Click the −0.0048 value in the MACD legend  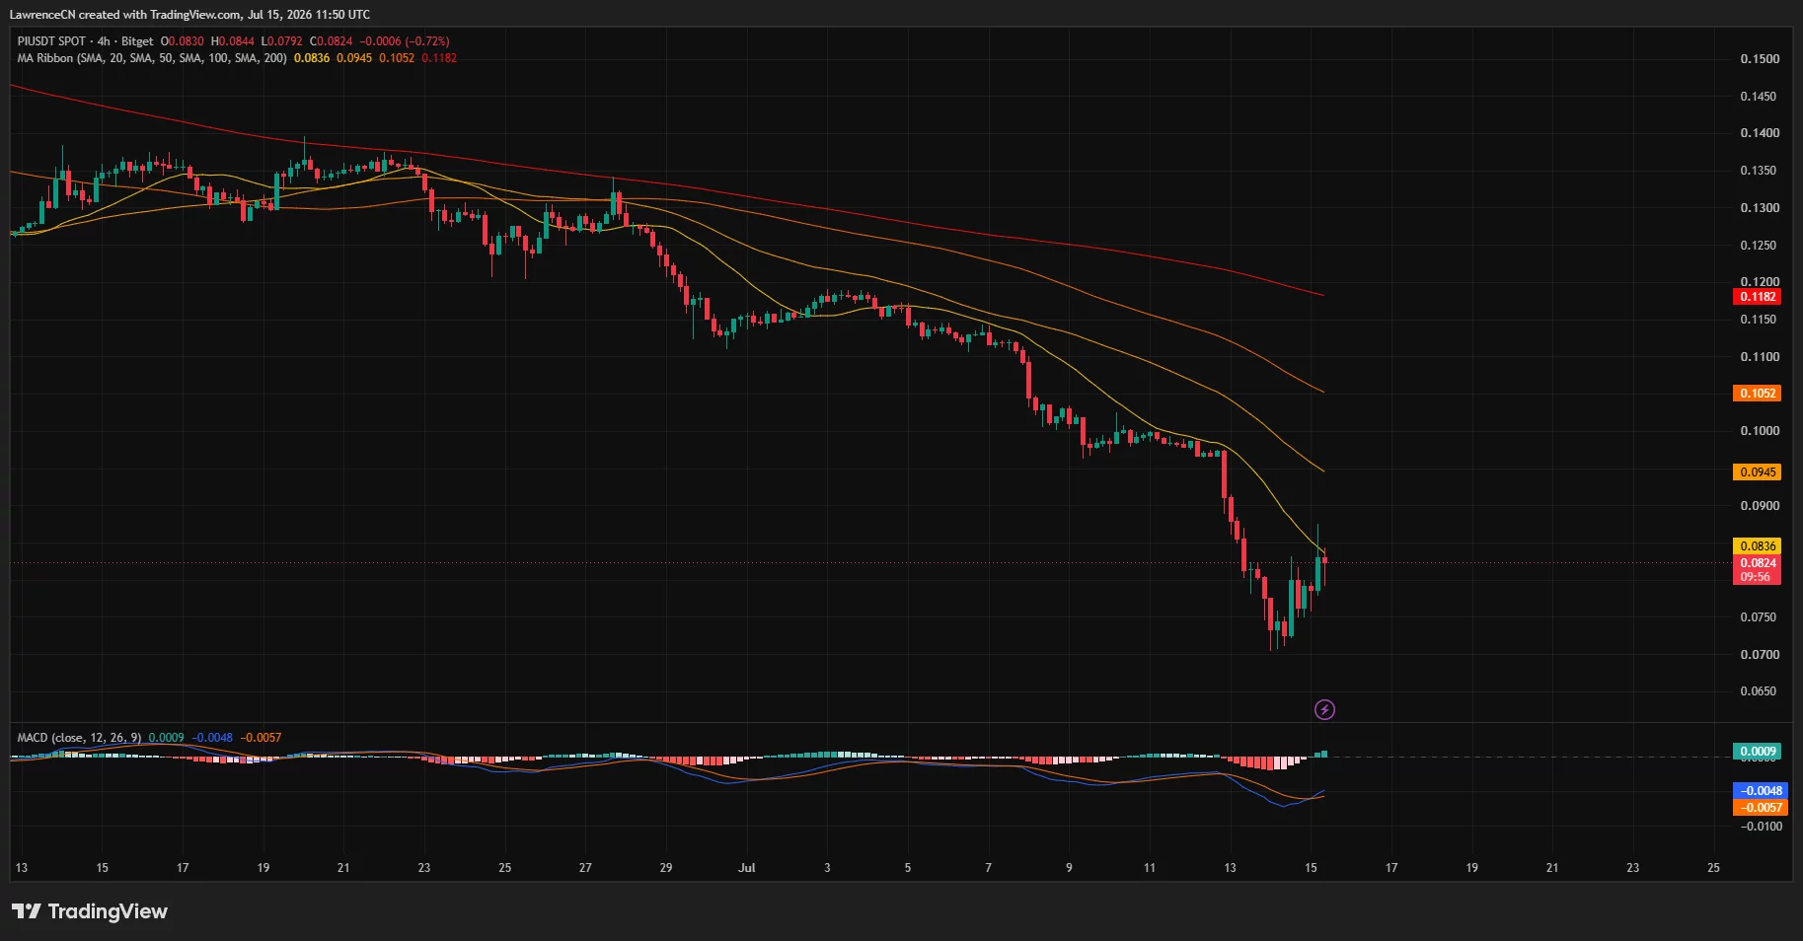(213, 738)
